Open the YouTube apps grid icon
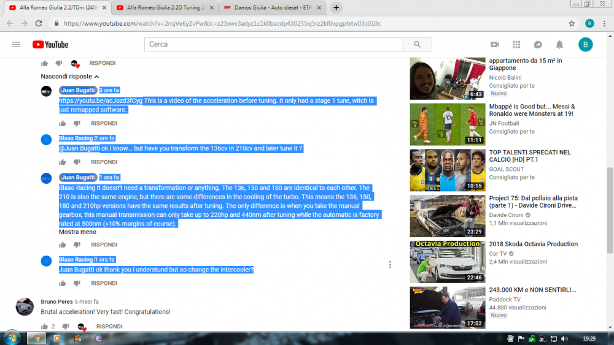The image size is (614, 345). (x=516, y=45)
